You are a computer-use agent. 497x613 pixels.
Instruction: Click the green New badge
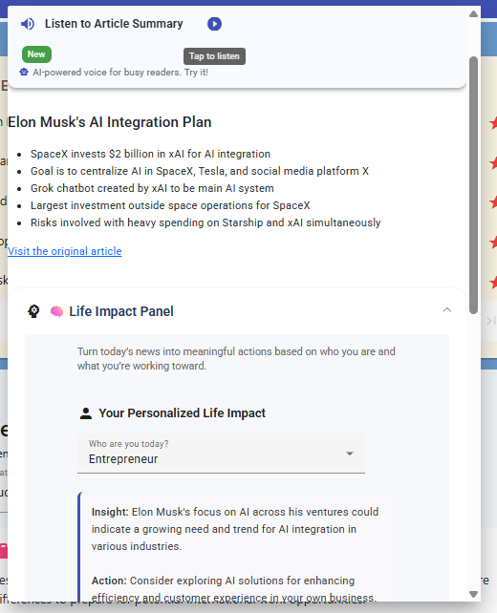pos(36,54)
